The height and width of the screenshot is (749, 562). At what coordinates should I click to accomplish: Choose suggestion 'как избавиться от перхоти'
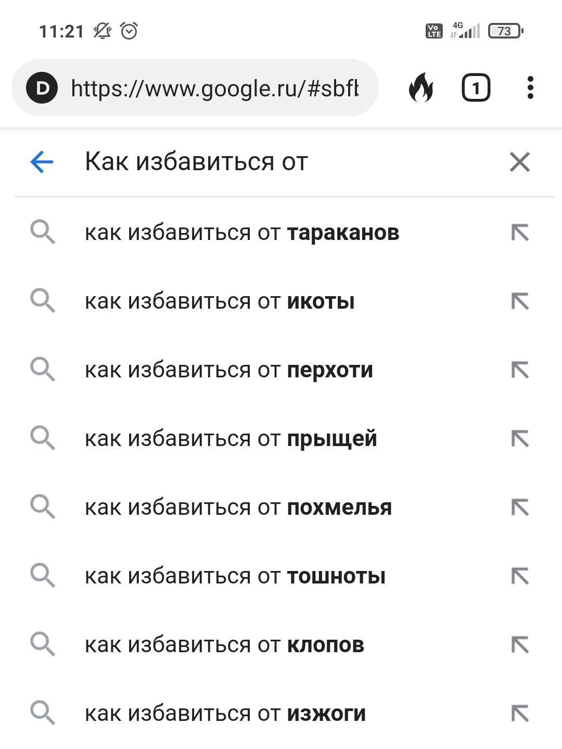[229, 370]
